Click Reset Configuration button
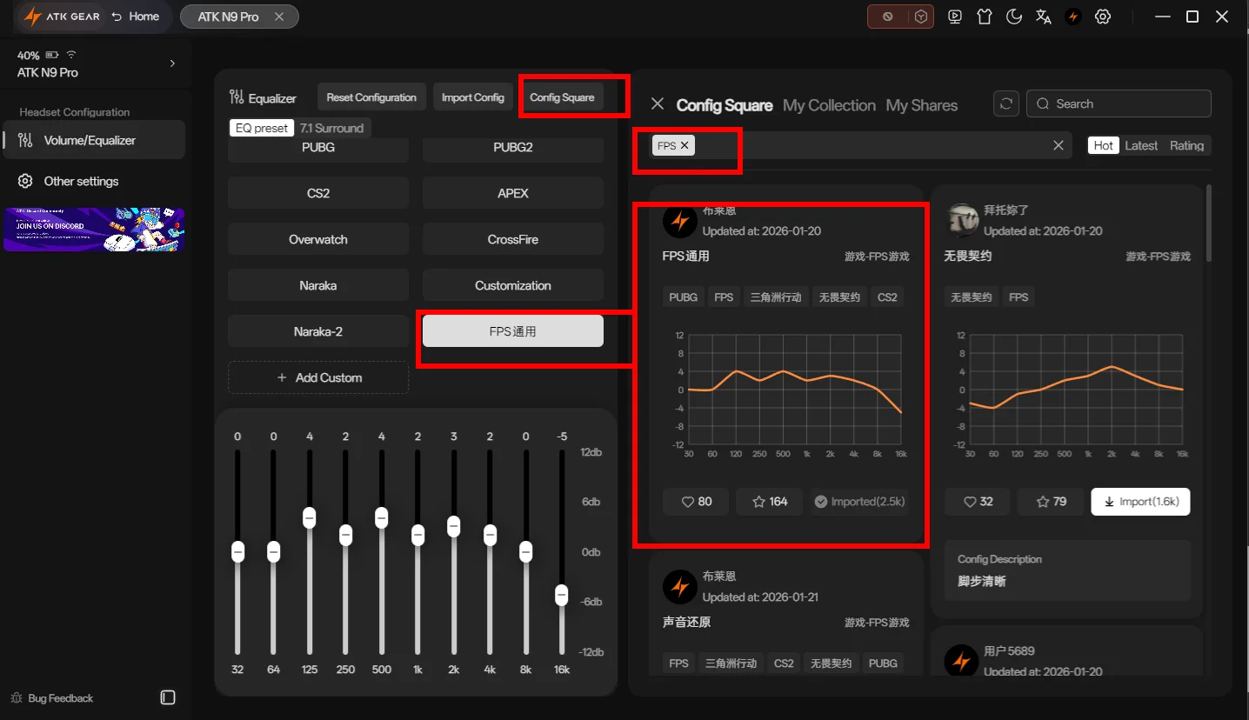 [371, 97]
